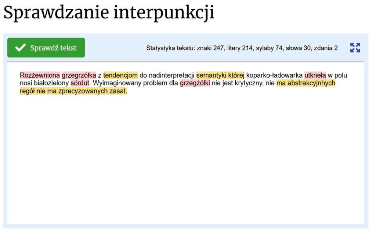
Task: Click the yellow highlighted word tendencjom
Action: coord(120,75)
